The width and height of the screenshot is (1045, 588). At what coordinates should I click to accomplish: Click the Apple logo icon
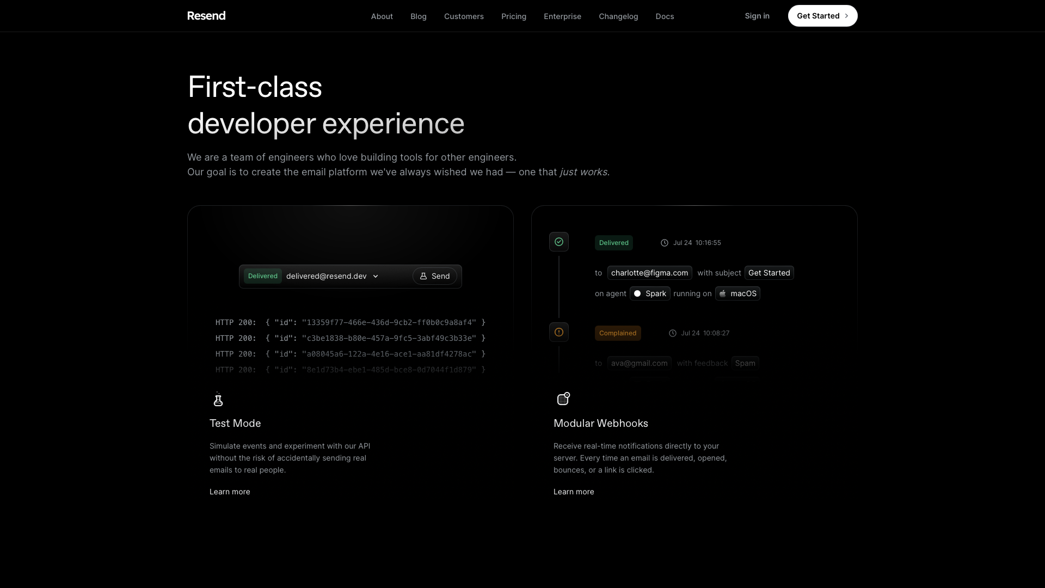pos(723,293)
